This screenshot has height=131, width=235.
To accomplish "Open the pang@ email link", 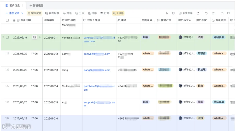I will click(97, 70).
